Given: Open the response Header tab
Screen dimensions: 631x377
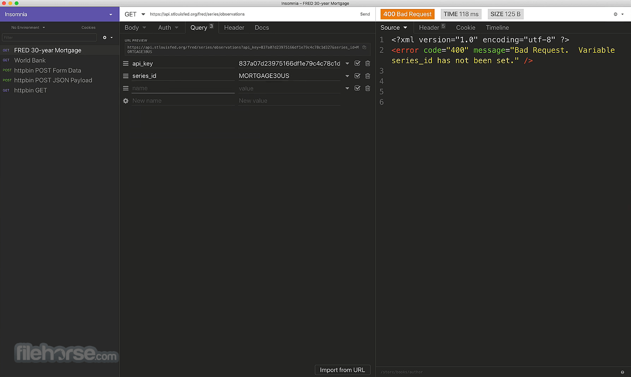Looking at the screenshot, I should 432,28.
